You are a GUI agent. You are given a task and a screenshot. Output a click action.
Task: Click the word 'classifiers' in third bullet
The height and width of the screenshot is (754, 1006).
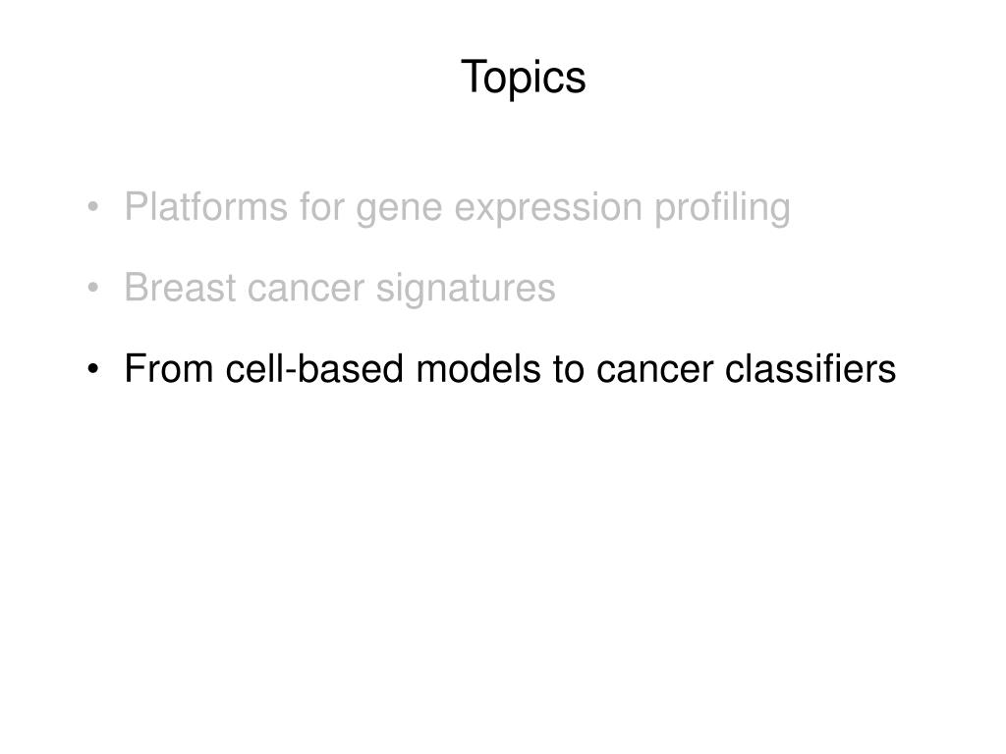pos(810,369)
